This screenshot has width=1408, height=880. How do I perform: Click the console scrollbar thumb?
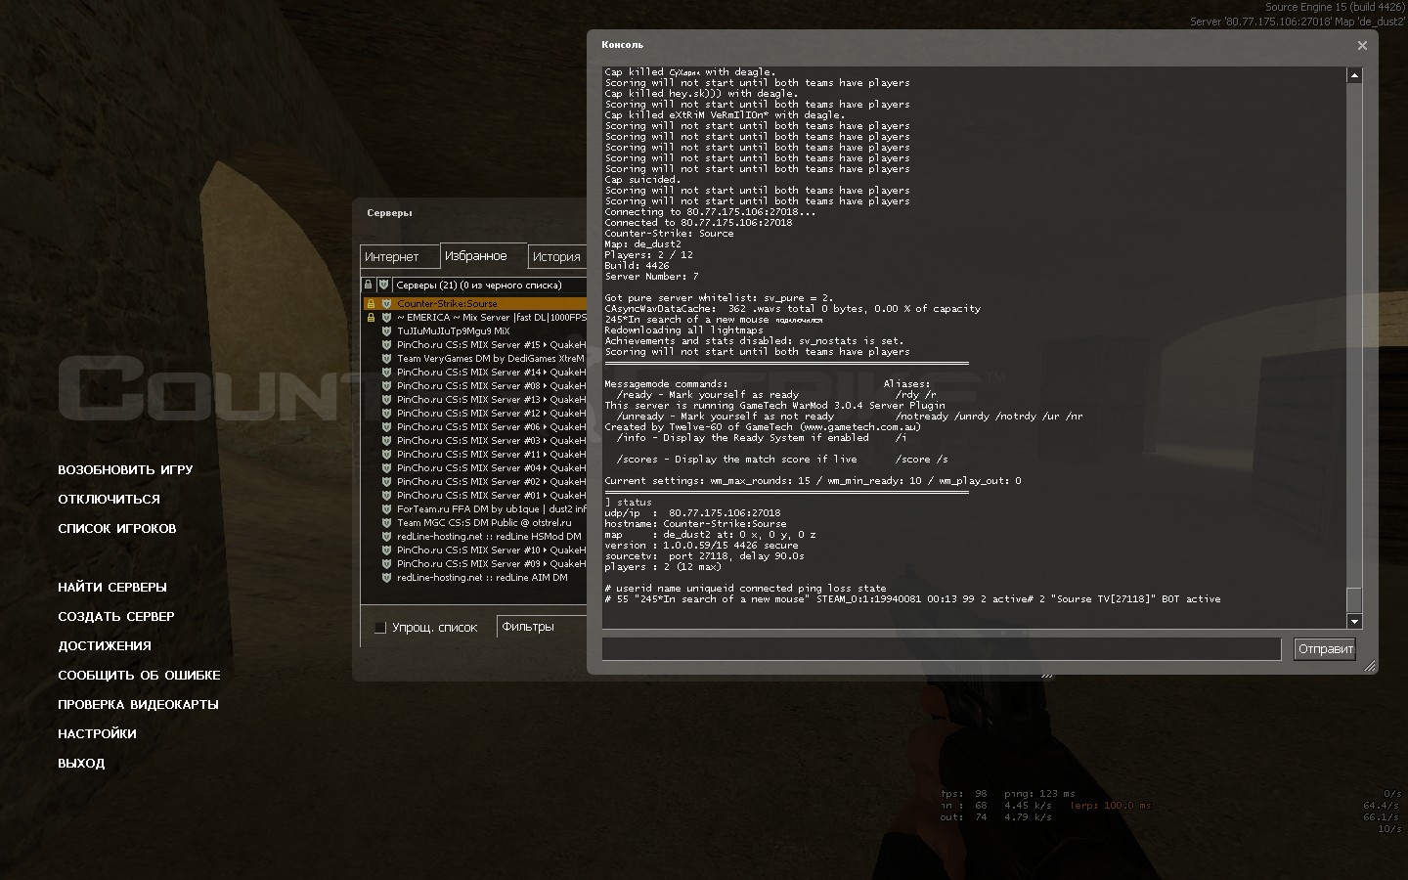coord(1354,600)
